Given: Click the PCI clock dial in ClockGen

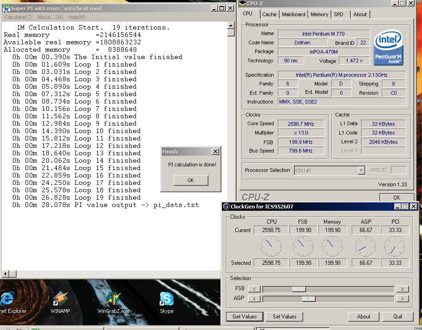Looking at the screenshot, I should [x=395, y=246].
